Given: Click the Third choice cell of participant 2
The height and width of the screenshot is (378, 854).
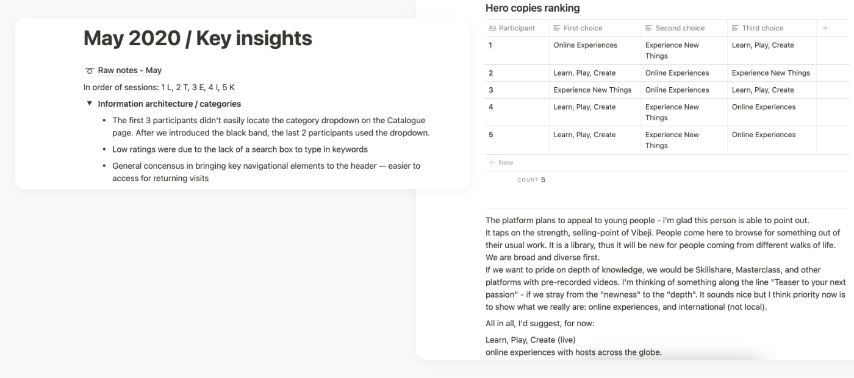Looking at the screenshot, I should pyautogui.click(x=770, y=73).
